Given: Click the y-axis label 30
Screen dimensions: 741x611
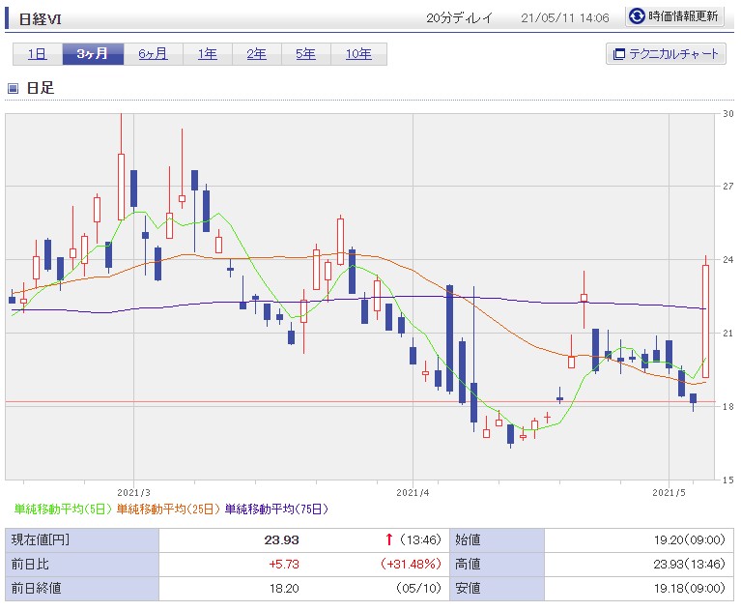Looking at the screenshot, I should click(727, 113).
